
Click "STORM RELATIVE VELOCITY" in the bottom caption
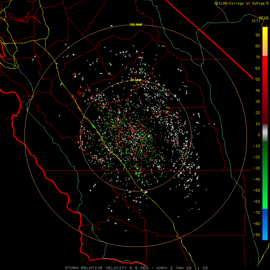(96, 268)
